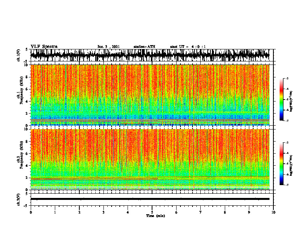Click the ch.1 spectrogram plot area
The height and width of the screenshot is (238, 308).
pos(150,95)
